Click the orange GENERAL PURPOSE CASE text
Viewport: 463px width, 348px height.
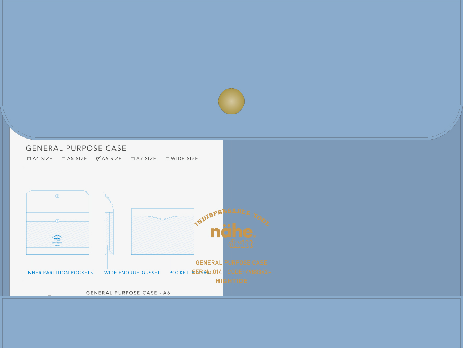tap(231, 262)
